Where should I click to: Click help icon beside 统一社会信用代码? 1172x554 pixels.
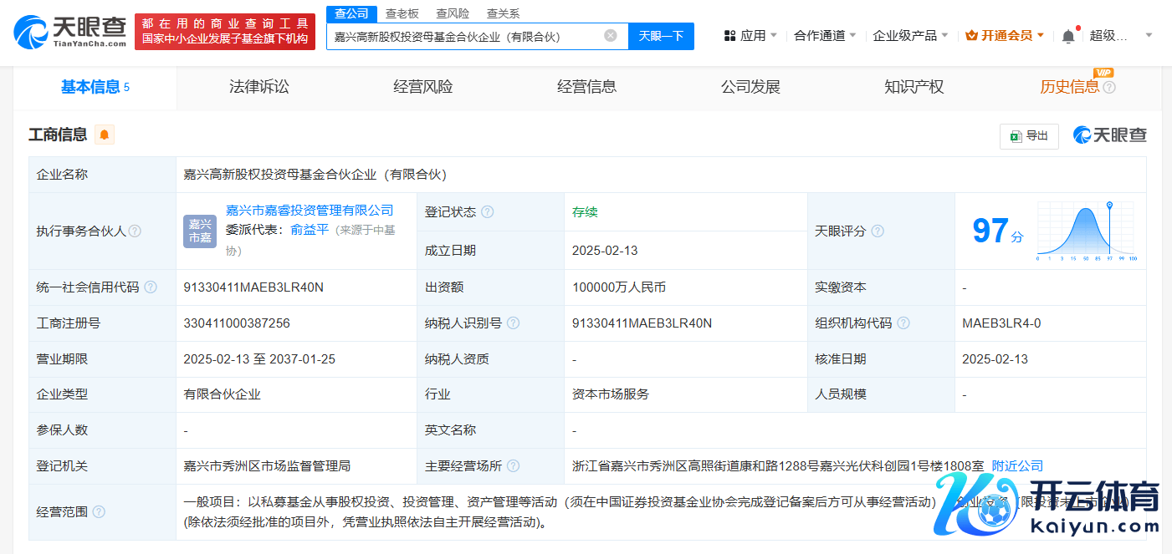(x=151, y=287)
